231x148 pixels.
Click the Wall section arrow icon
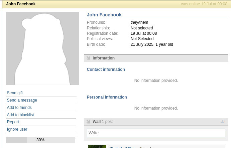click(x=88, y=122)
